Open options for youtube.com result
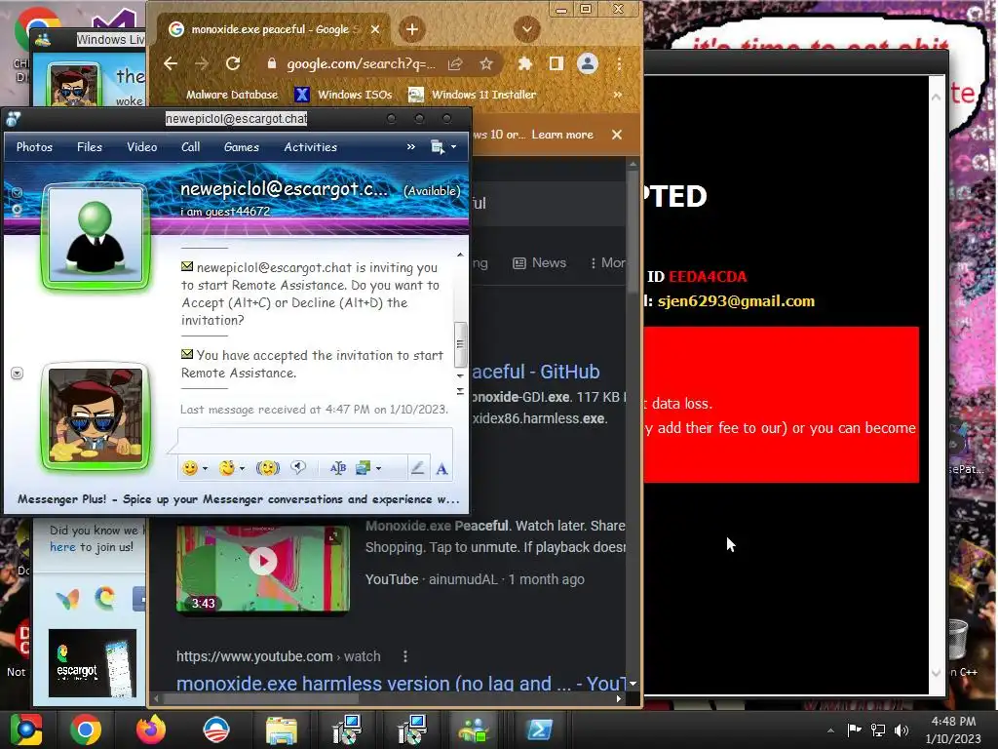The image size is (998, 749). tap(405, 656)
